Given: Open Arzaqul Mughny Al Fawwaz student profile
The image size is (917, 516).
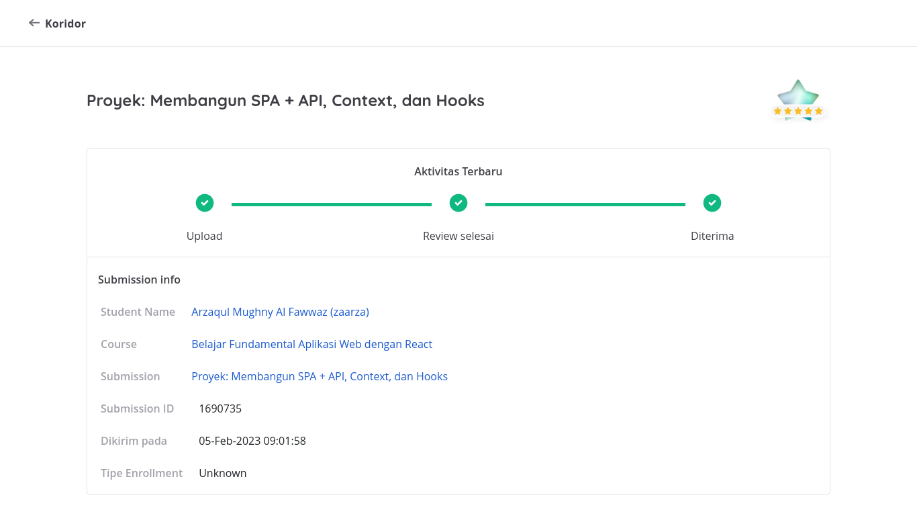Looking at the screenshot, I should pyautogui.click(x=280, y=312).
